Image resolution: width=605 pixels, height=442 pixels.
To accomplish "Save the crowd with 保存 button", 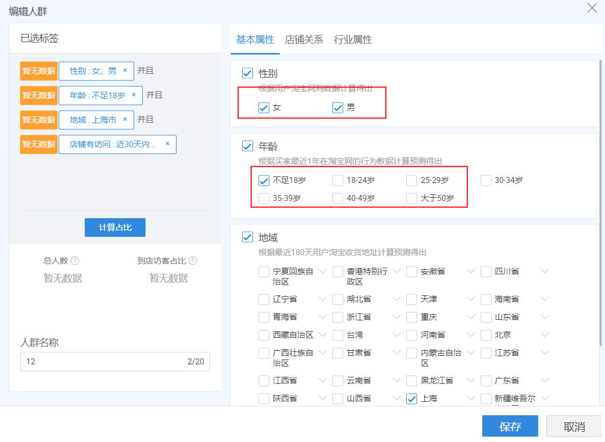I will pos(510,426).
